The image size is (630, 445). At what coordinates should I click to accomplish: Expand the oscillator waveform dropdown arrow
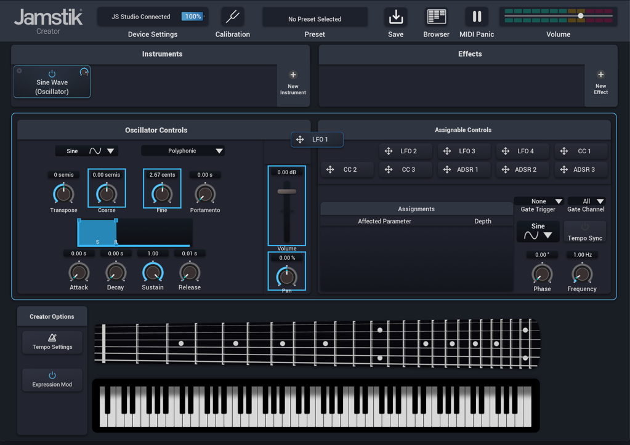tap(110, 151)
